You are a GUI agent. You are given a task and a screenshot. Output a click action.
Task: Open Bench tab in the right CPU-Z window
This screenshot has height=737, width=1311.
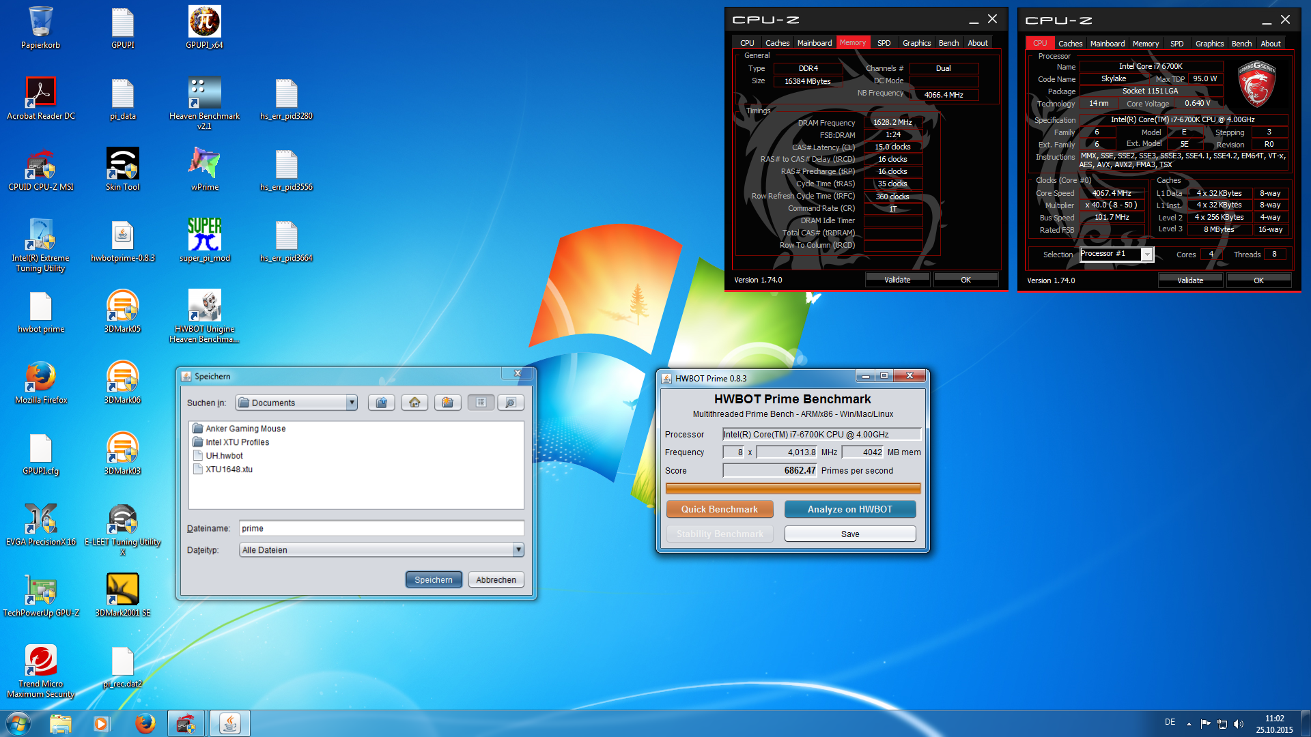tap(1241, 43)
